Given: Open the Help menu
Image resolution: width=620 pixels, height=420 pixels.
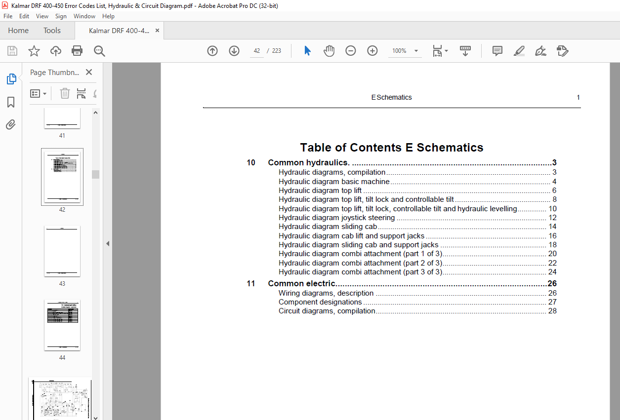Looking at the screenshot, I should pyautogui.click(x=108, y=16).
